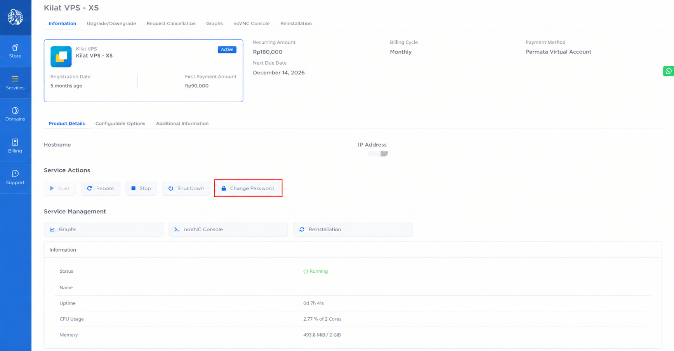The height and width of the screenshot is (351, 674).
Task: Click the WhatsApp chat icon
Action: pyautogui.click(x=669, y=71)
